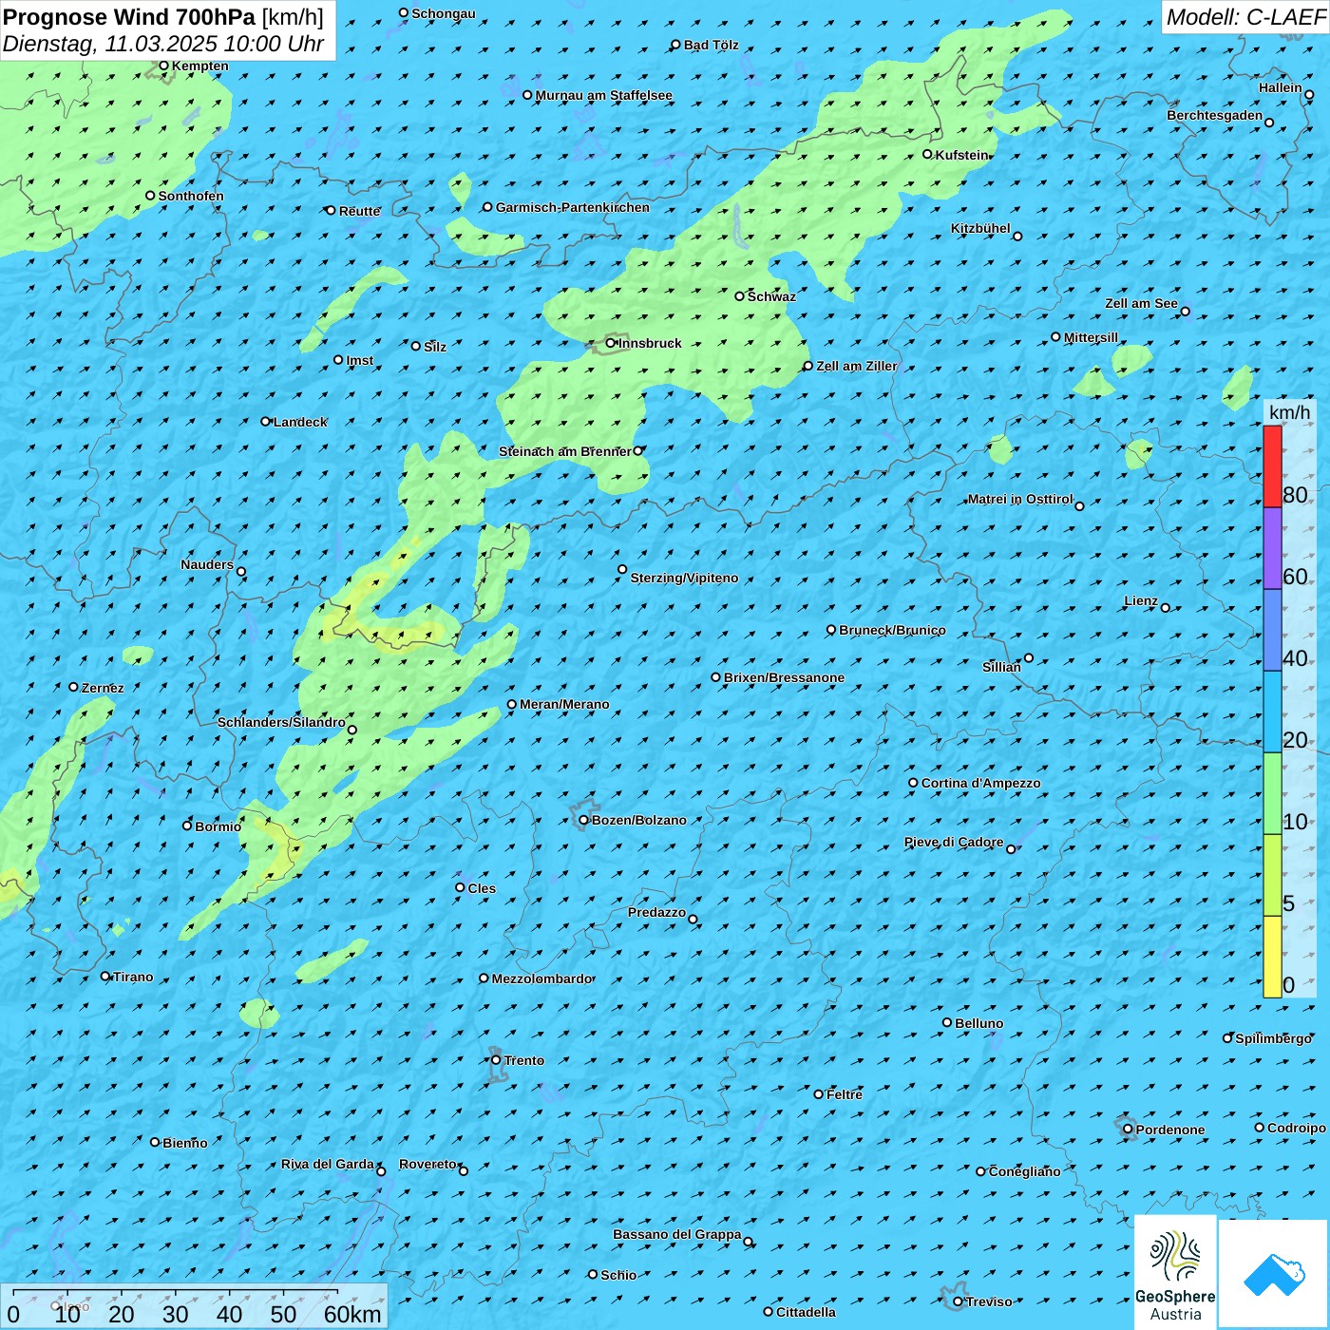This screenshot has height=1330, width=1330.
Task: Click the 'Garmisch-Partenkirchen' label
Action: (573, 207)
